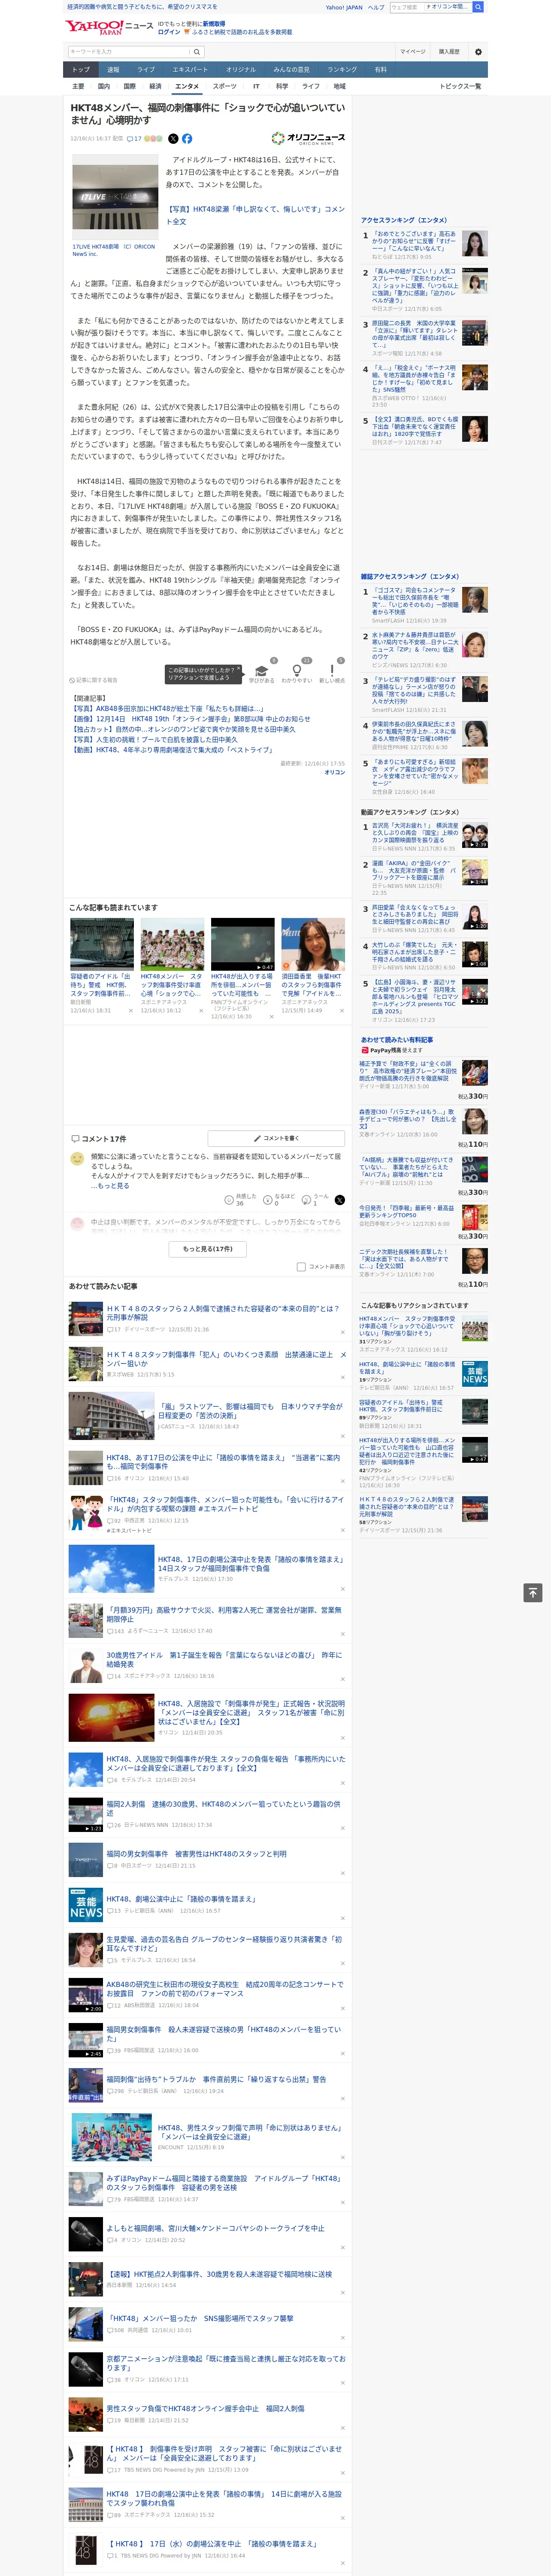Click article AKB48の研究生に秋田市の現役女子高校生
The image size is (551, 2576).
pyautogui.click(x=224, y=1989)
